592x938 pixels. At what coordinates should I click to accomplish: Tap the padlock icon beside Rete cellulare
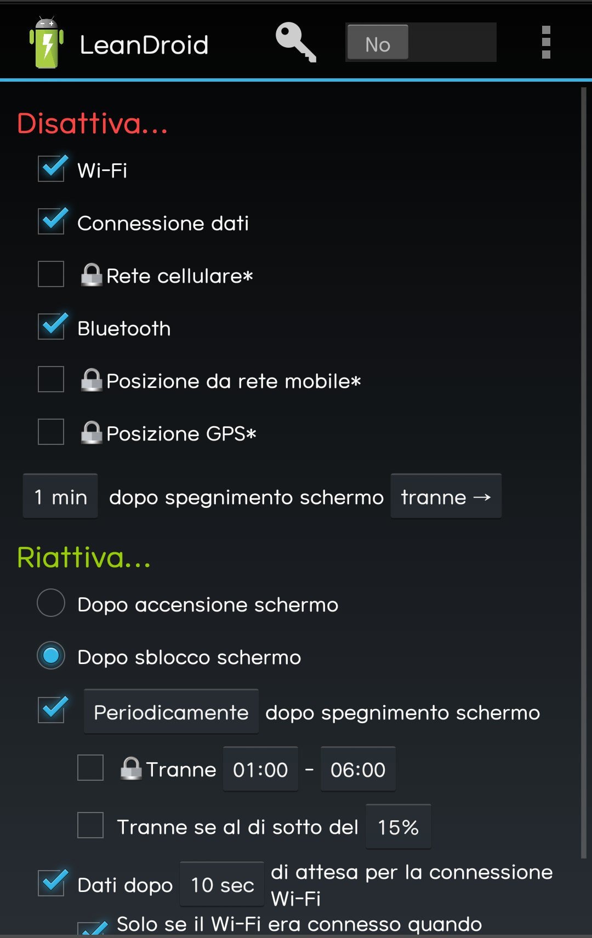pyautogui.click(x=92, y=275)
